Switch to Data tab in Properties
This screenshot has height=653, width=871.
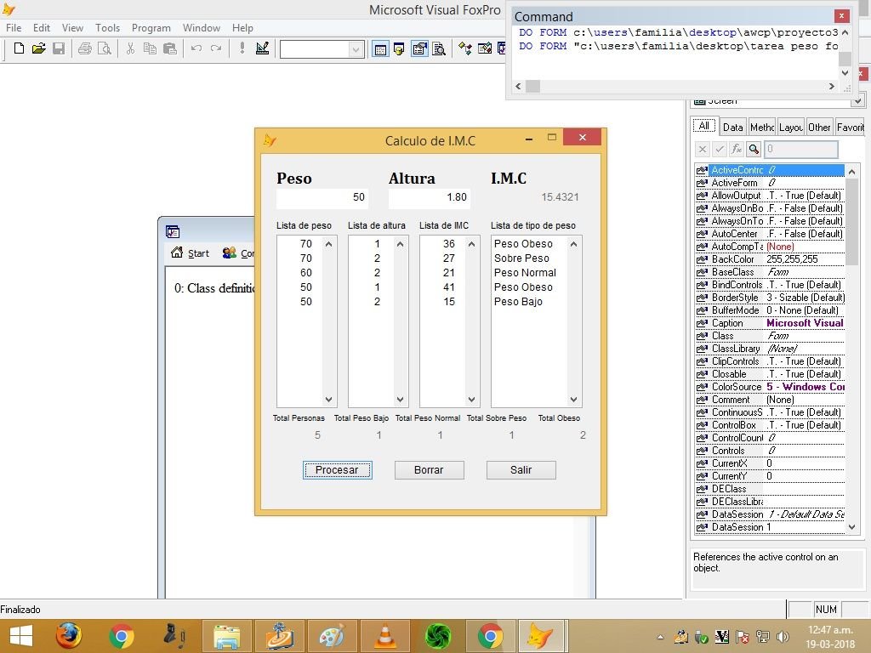point(732,128)
